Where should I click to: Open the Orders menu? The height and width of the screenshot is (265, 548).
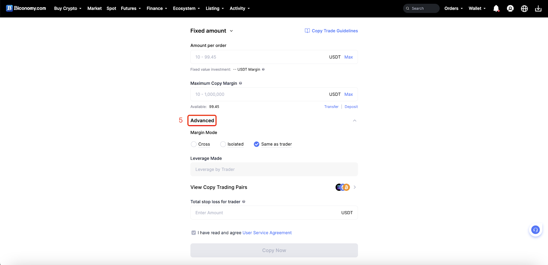coord(453,9)
